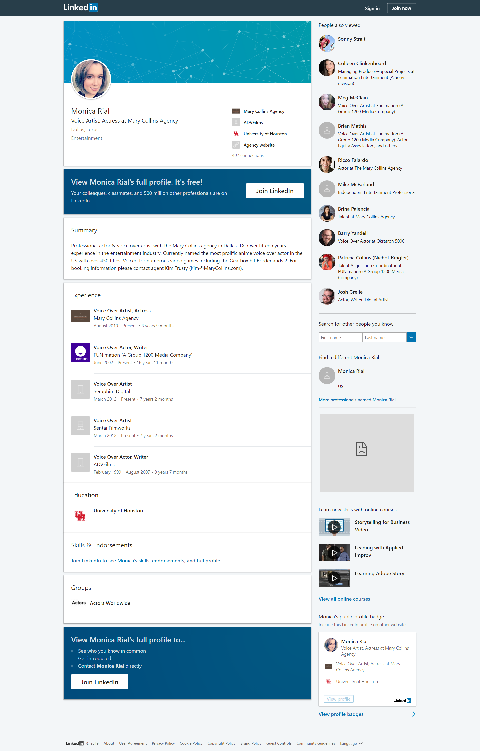Open Community Guidelines in footer
Viewport: 480px width, 751px height.
point(316,743)
